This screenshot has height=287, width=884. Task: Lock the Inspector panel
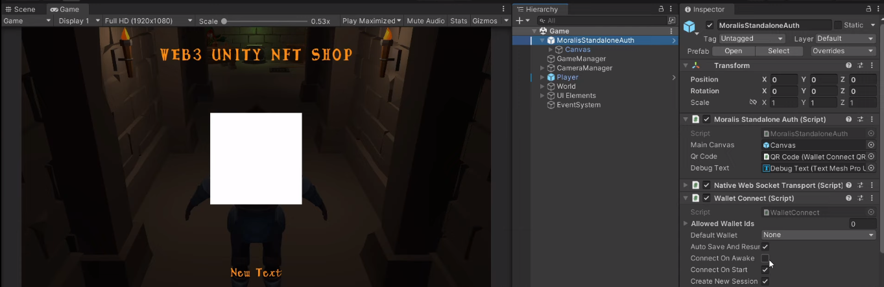coord(870,9)
